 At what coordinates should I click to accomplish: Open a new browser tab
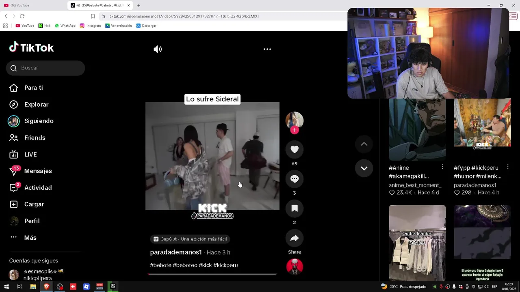pos(139,5)
